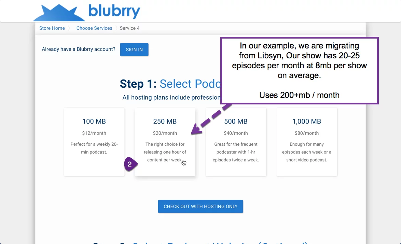Select the 250 MB hosting plan card
The image size is (401, 244).
[x=165, y=142]
